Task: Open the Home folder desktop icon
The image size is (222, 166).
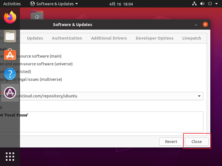Action: 37,15
